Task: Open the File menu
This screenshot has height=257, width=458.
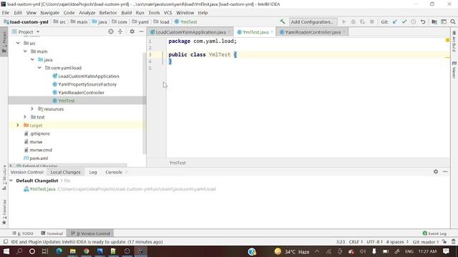Action: click(6, 13)
